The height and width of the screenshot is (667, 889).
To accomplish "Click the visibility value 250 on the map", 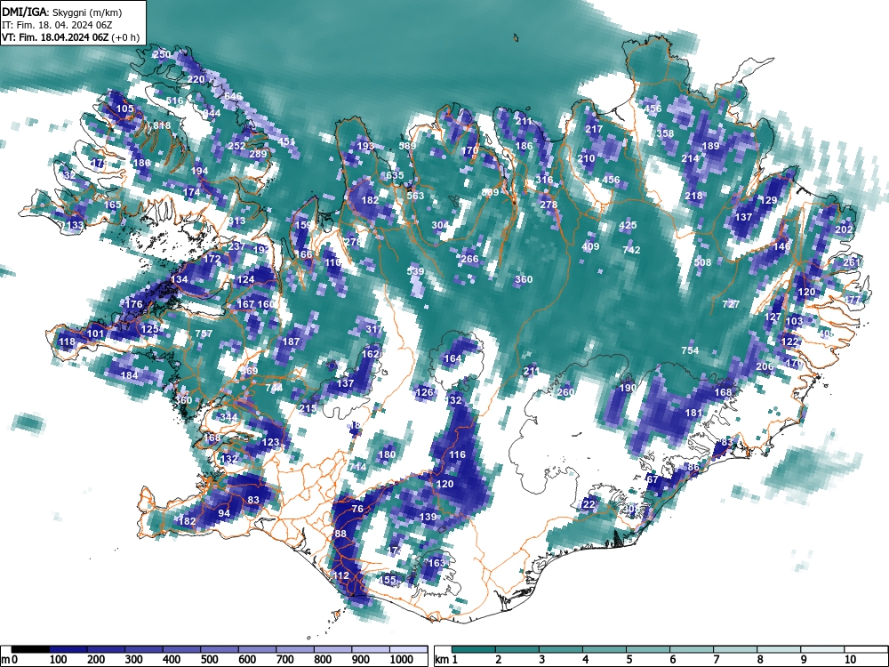I will coord(162,54).
